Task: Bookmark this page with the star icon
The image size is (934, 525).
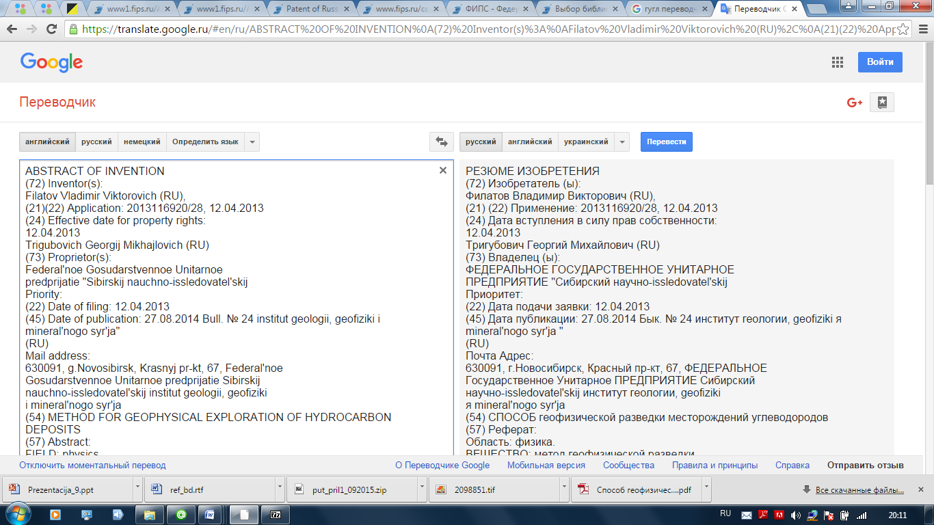Action: coord(903,30)
